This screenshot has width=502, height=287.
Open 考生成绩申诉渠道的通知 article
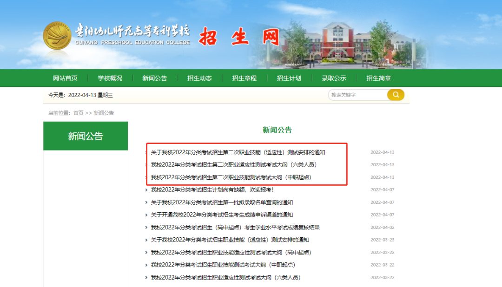click(x=222, y=215)
